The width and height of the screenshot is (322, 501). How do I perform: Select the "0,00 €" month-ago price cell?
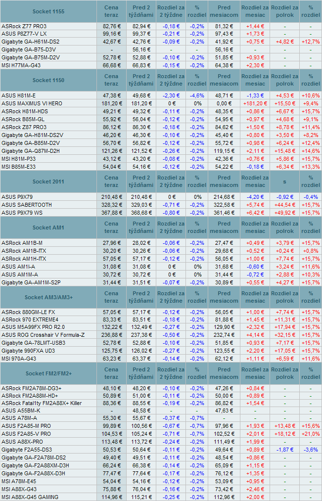click(224, 103)
